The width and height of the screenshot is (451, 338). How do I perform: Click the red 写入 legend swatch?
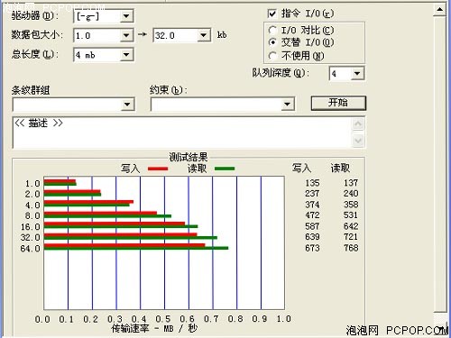[158, 169]
